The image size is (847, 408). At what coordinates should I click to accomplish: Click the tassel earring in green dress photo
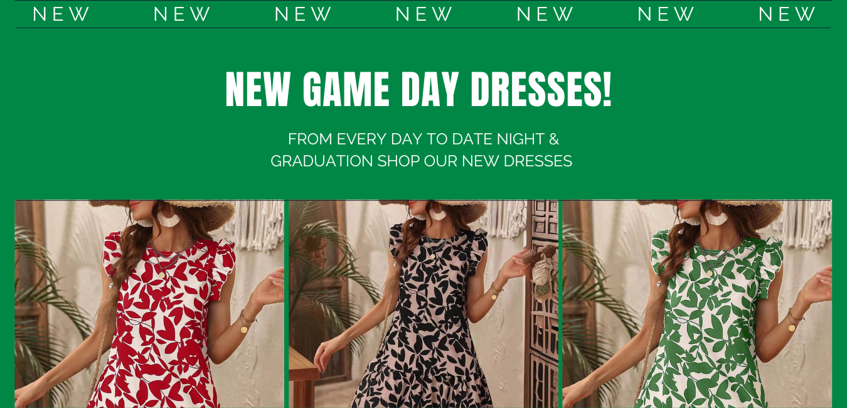pyautogui.click(x=715, y=217)
